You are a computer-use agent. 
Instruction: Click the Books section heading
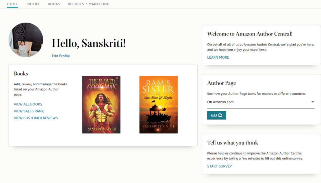click(x=21, y=74)
